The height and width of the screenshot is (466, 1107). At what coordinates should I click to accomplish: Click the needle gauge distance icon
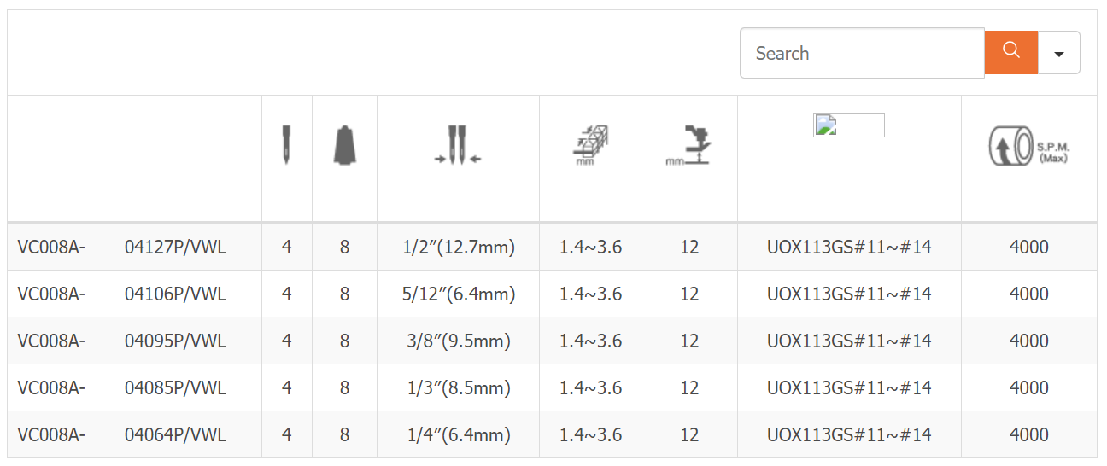coord(458,146)
